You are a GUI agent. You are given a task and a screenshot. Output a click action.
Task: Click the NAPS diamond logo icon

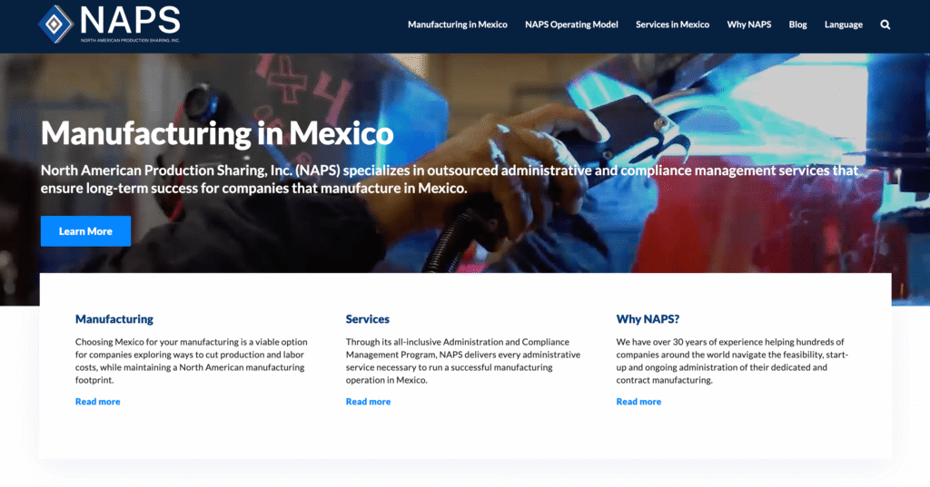(55, 24)
